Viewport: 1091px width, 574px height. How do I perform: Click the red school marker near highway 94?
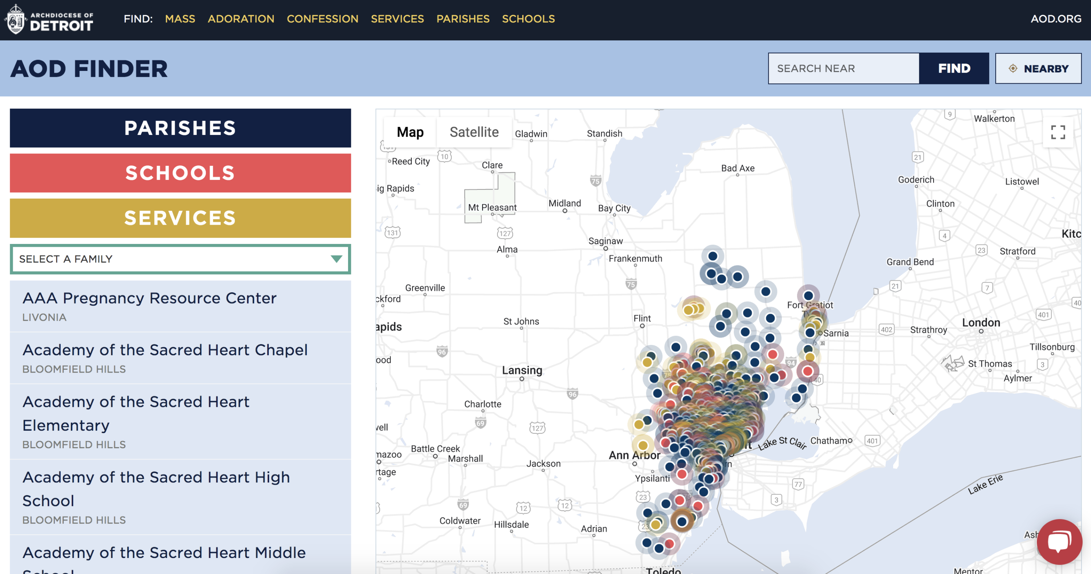(772, 354)
